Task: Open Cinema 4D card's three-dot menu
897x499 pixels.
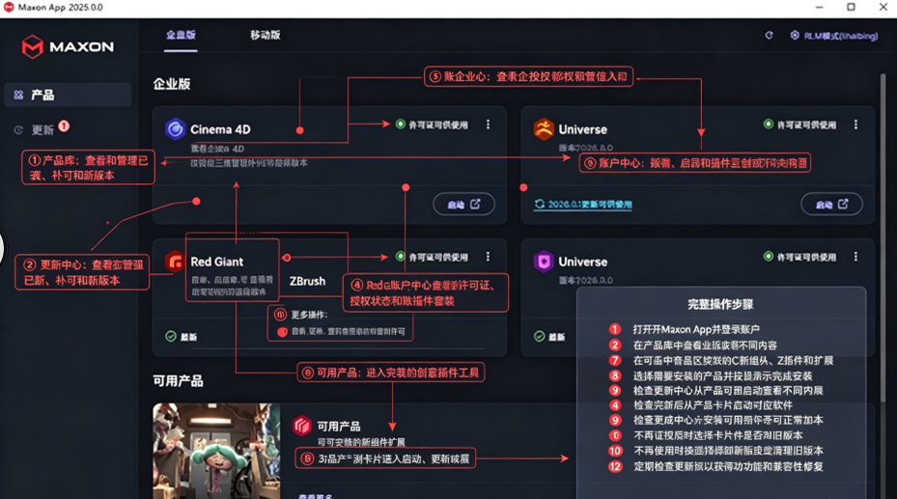Action: 488,125
